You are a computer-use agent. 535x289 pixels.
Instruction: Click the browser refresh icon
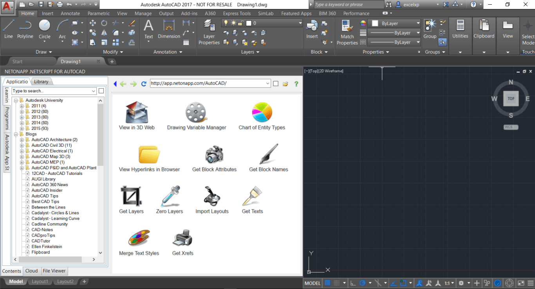pyautogui.click(x=144, y=84)
